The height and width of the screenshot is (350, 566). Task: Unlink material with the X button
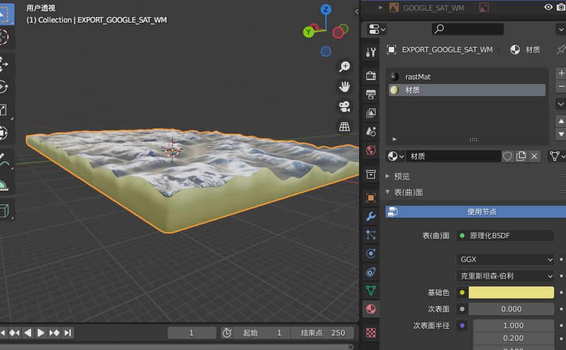coord(534,156)
